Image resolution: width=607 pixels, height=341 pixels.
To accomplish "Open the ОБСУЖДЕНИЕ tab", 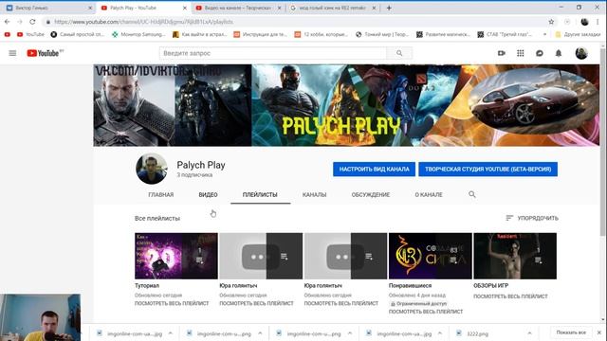I will point(371,194).
